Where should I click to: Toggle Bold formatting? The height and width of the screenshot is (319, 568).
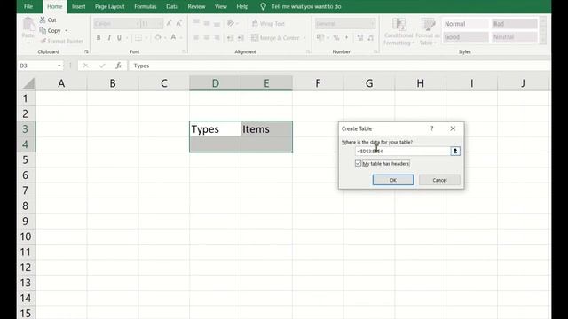click(99, 37)
